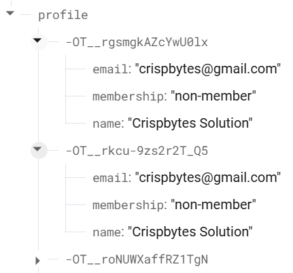The image size is (293, 273).
Task: Edit email value under -OT__rkcu-9zs2r2T_Q5
Action: [x=208, y=177]
